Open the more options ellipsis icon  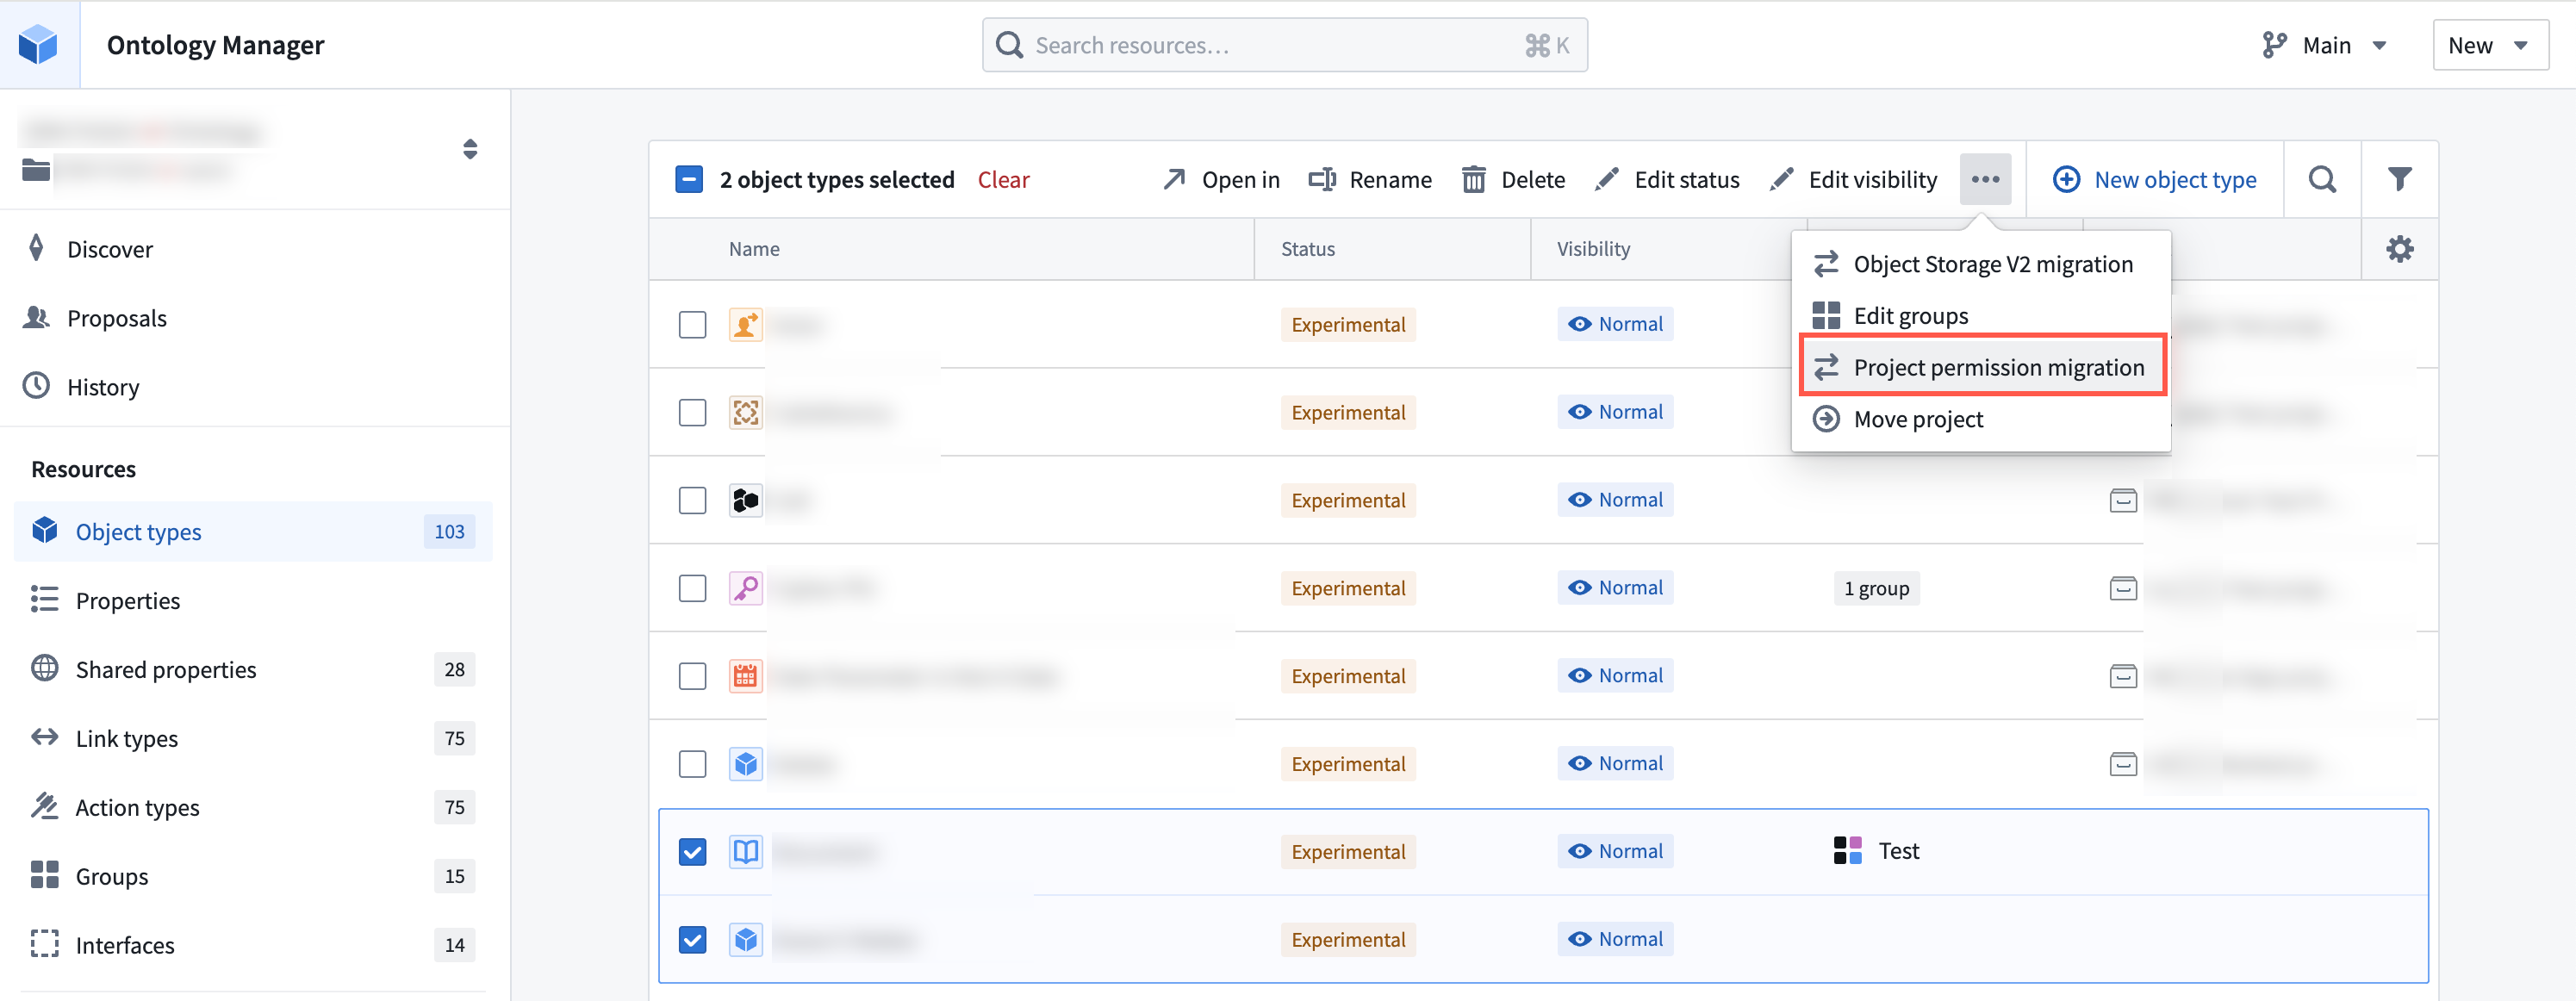[x=1985, y=179]
